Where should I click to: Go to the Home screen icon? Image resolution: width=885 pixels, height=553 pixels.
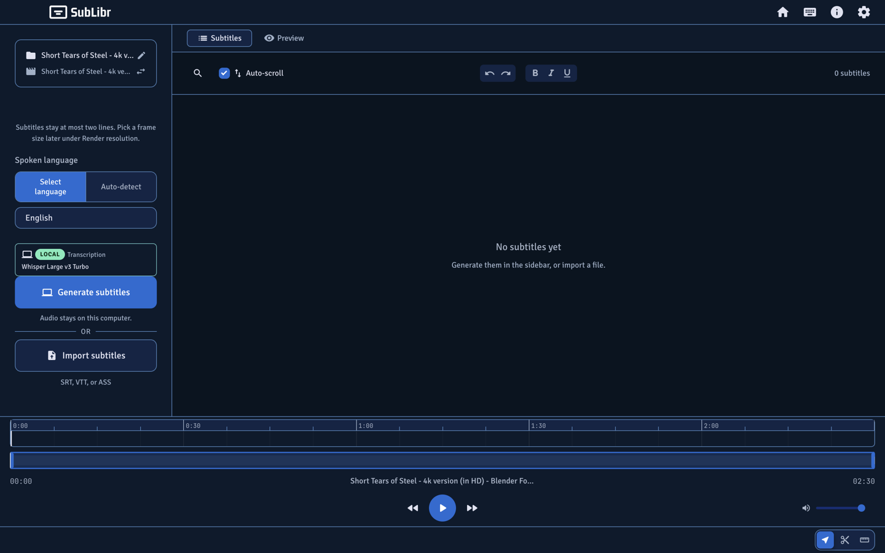(782, 12)
